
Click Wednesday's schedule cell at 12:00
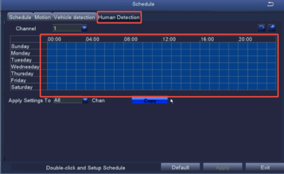pos(166,67)
